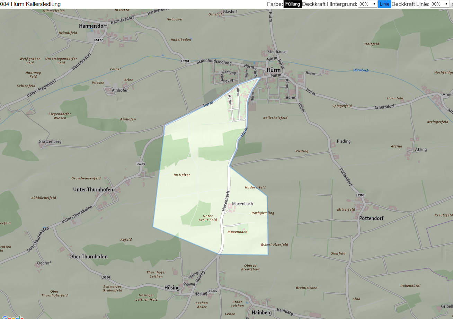Expand the Deckkraft Hintergrund opacity dropdown
The image size is (453, 319).
pyautogui.click(x=368, y=4)
